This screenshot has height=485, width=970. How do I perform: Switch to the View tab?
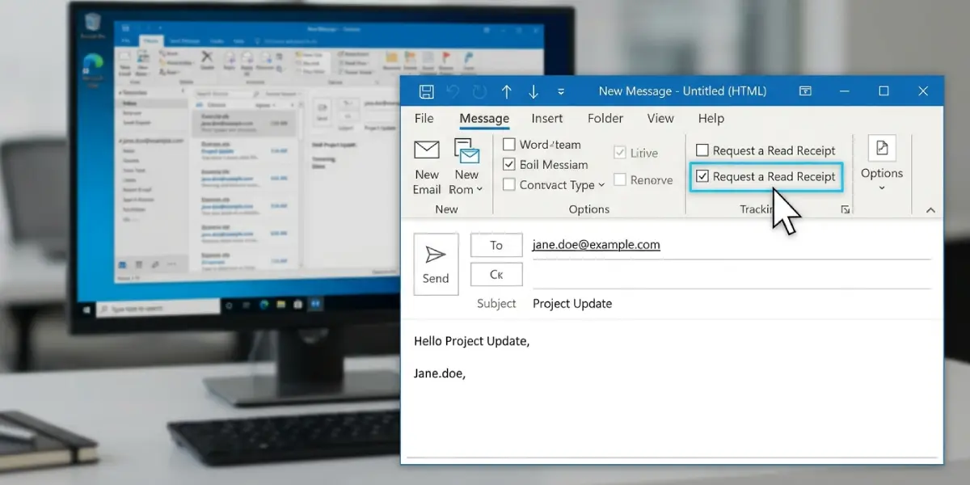660,118
